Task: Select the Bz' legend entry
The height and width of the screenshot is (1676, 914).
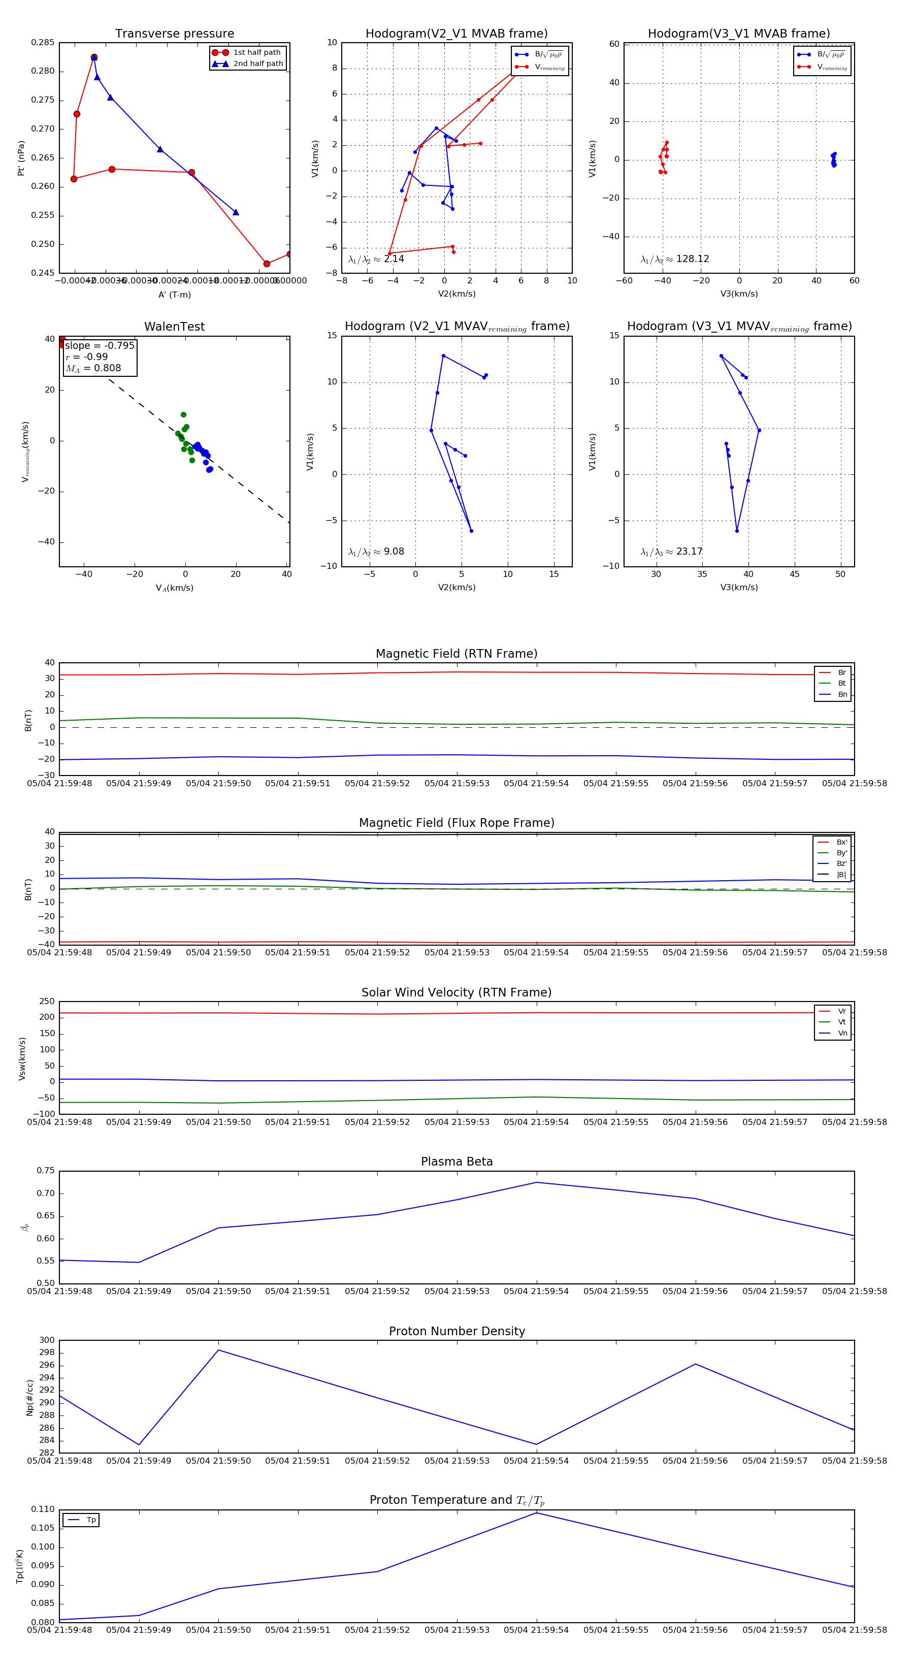Action: [x=833, y=864]
